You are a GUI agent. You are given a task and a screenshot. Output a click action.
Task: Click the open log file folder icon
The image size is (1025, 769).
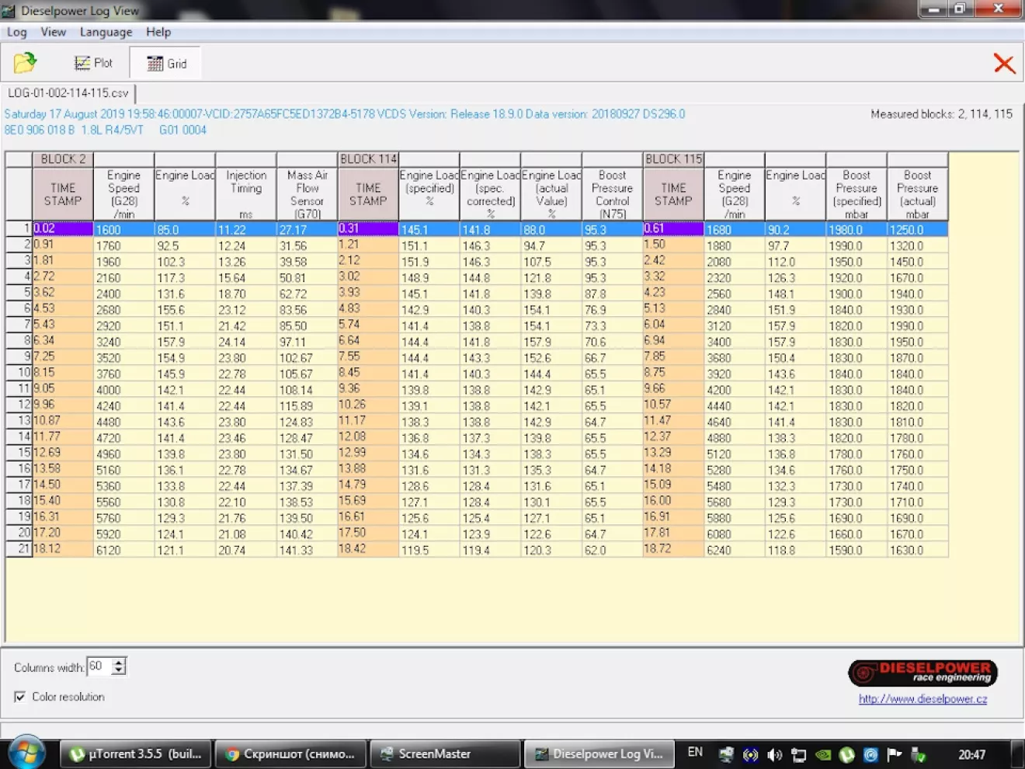point(25,63)
